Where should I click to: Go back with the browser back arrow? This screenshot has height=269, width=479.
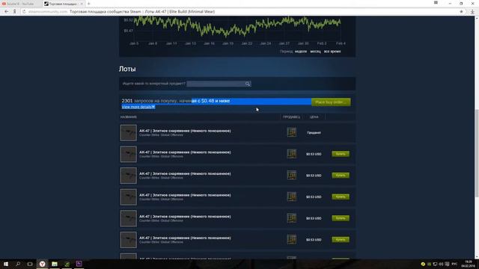coord(7,12)
